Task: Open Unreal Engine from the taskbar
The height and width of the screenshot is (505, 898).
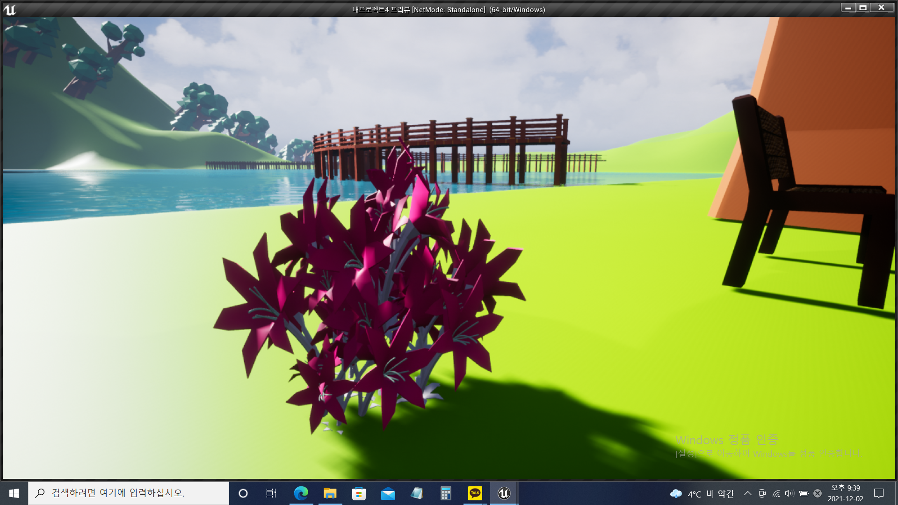Action: click(504, 493)
